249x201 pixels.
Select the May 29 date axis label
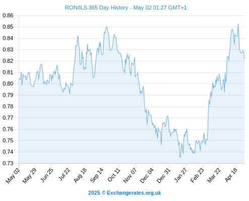point(30,175)
